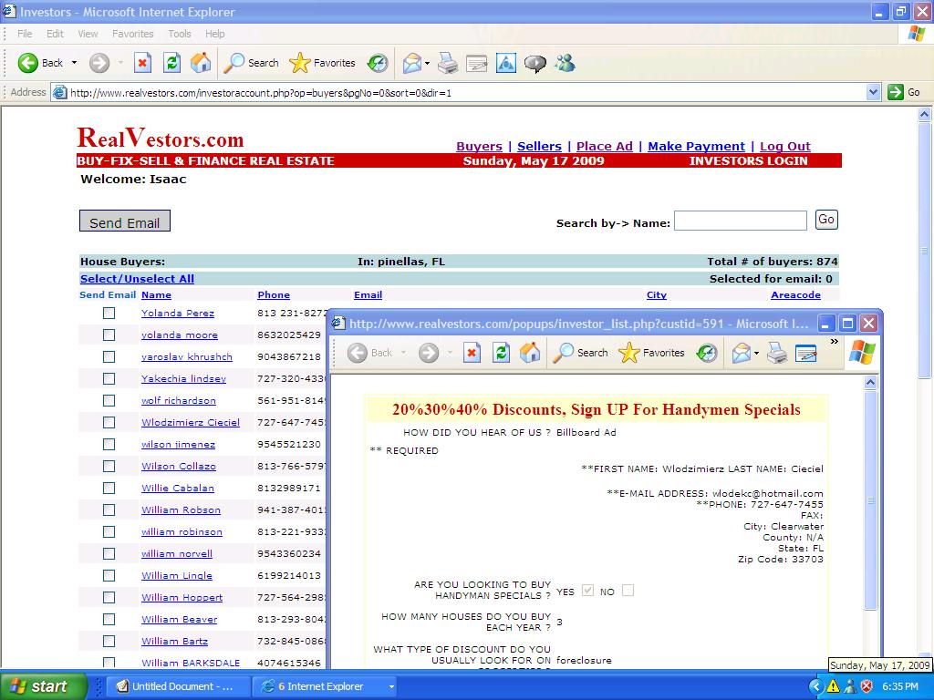Open the Favorites menu
The height and width of the screenshot is (700, 934).
coord(132,34)
